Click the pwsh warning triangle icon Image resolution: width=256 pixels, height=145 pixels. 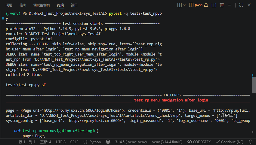[x=206, y=5]
